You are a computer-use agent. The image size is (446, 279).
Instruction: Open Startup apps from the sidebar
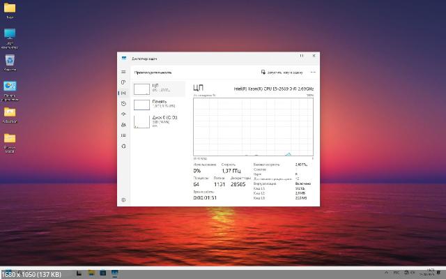pyautogui.click(x=123, y=114)
